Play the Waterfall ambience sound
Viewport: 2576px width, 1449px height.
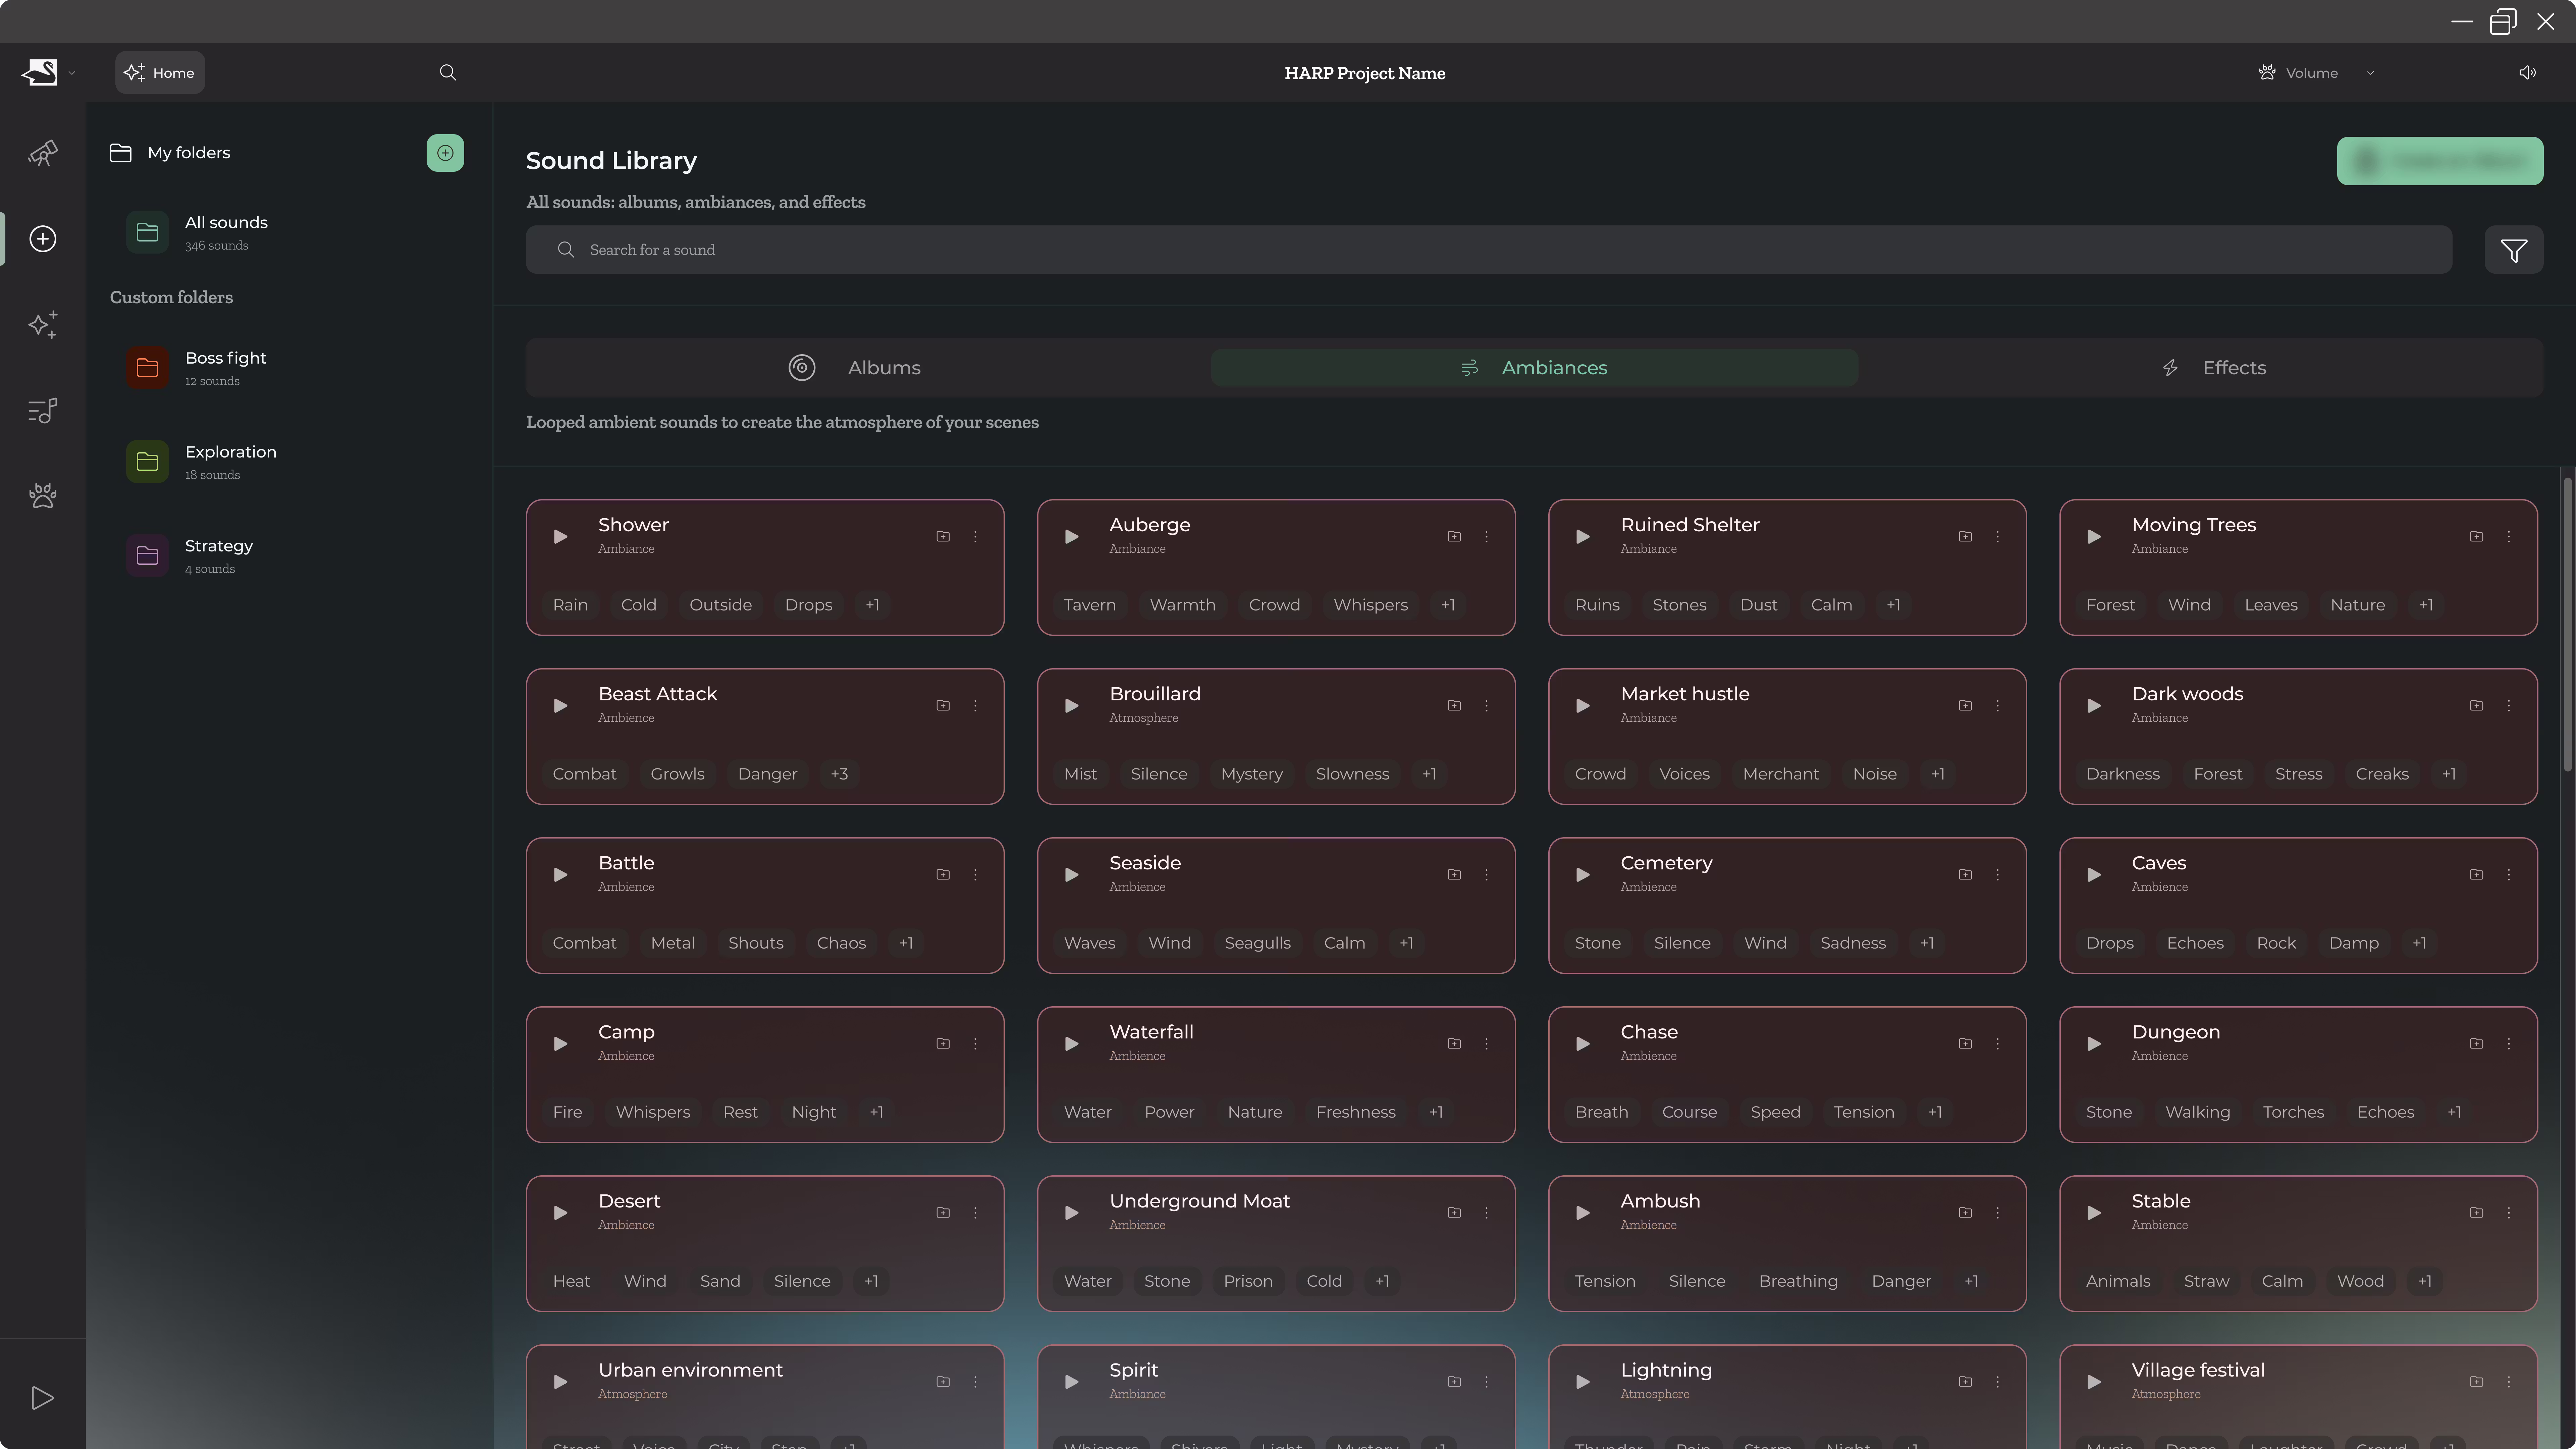pyautogui.click(x=1071, y=1044)
